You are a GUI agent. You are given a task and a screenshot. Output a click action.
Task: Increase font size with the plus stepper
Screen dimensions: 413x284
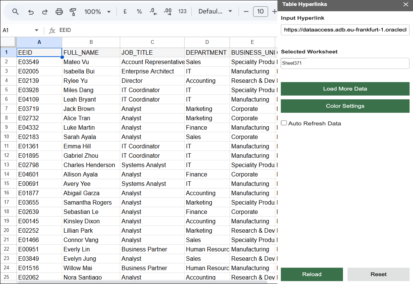coord(274,11)
